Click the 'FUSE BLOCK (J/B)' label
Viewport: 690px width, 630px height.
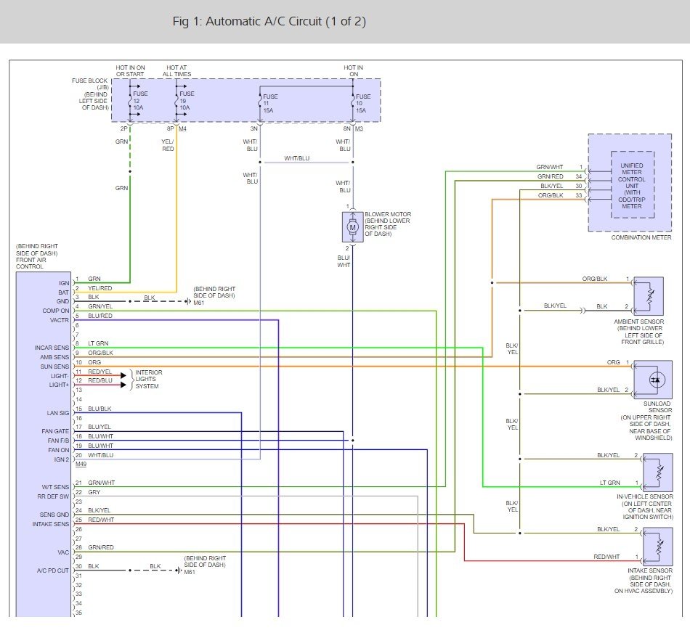point(90,84)
